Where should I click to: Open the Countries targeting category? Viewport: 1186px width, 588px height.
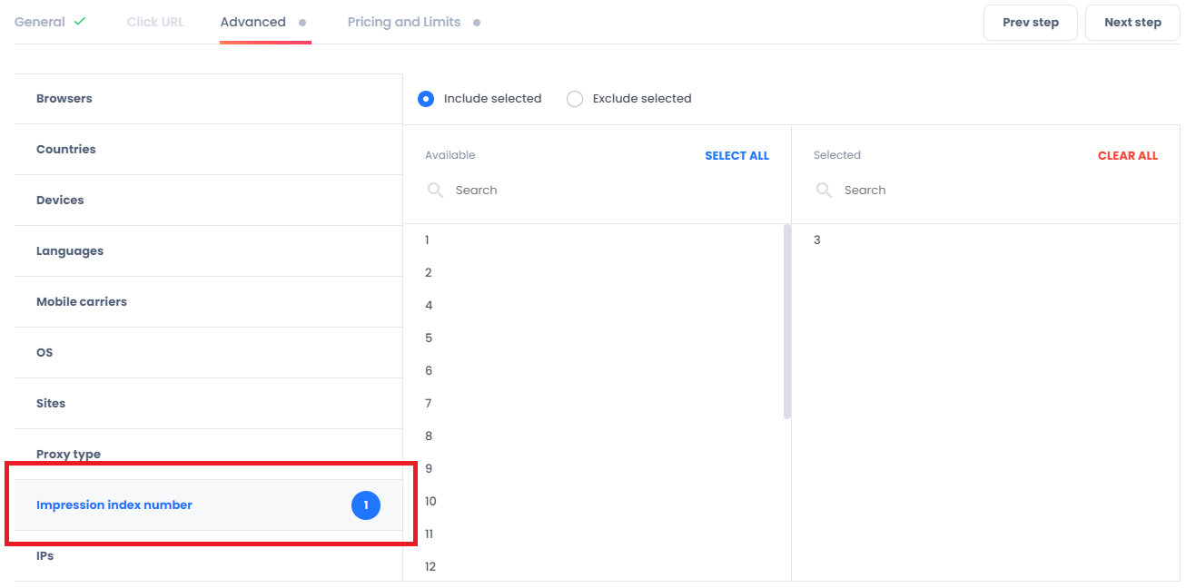[208, 150]
